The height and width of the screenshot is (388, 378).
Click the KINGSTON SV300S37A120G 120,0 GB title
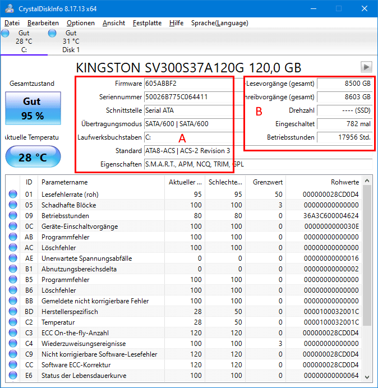pos(188,67)
